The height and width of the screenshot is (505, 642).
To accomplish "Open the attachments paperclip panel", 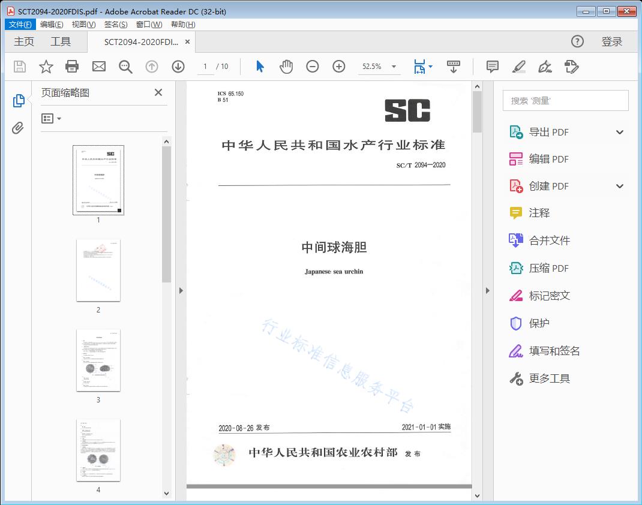I will click(x=18, y=128).
